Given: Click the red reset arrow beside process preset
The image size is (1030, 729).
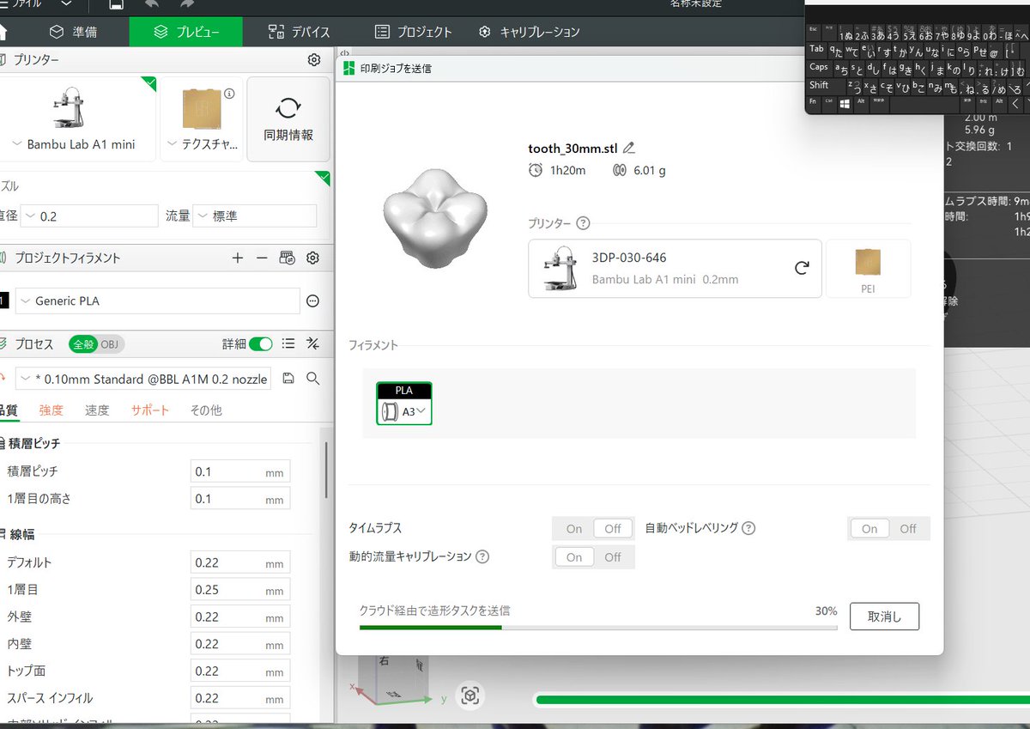Looking at the screenshot, I should (x=3, y=379).
